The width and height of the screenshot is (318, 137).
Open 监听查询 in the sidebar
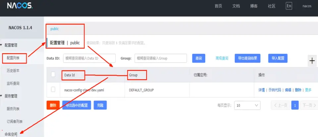13,83
